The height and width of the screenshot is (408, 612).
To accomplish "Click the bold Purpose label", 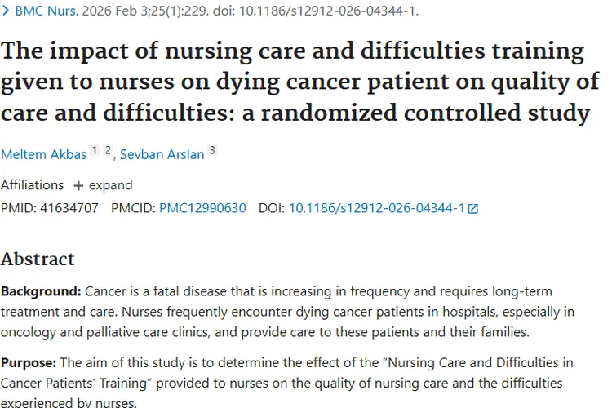I will click(30, 362).
